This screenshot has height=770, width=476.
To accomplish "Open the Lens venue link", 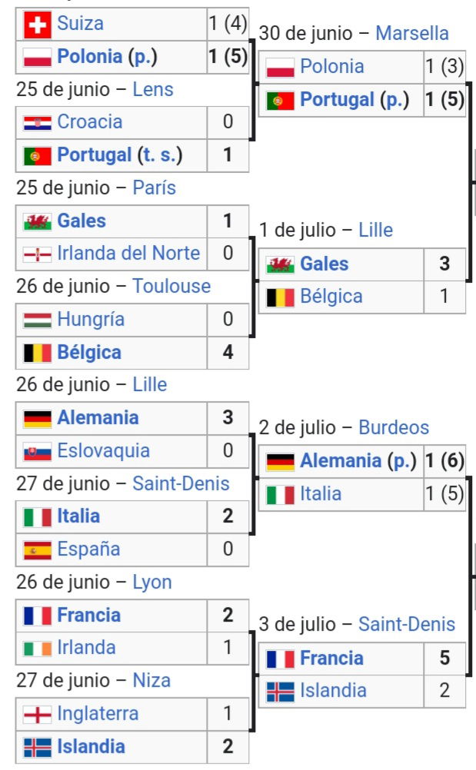I will [153, 90].
